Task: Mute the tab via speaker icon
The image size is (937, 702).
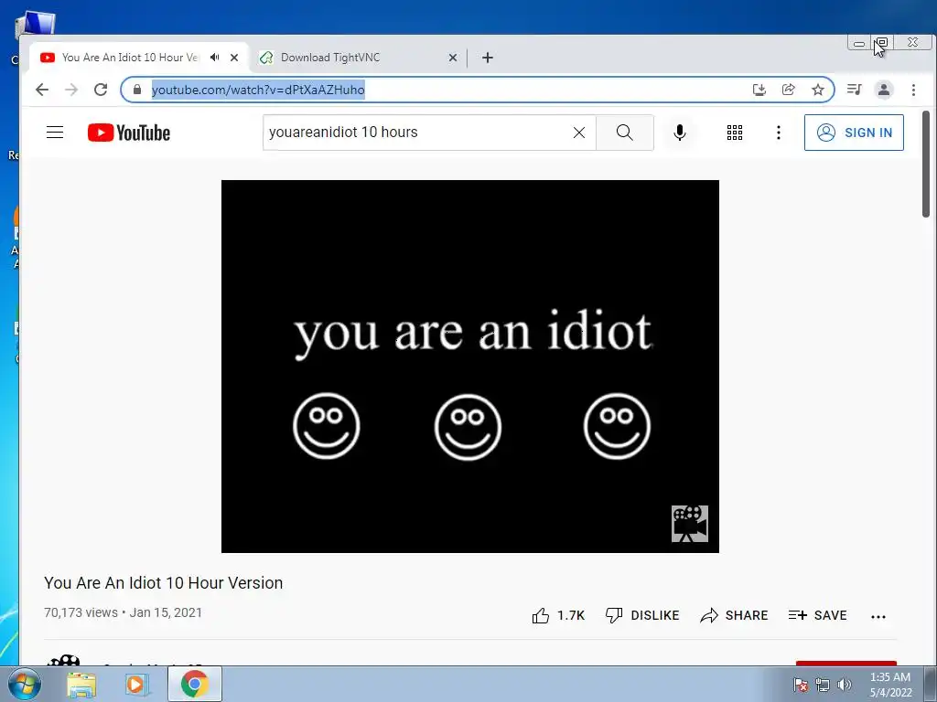Action: (x=214, y=58)
